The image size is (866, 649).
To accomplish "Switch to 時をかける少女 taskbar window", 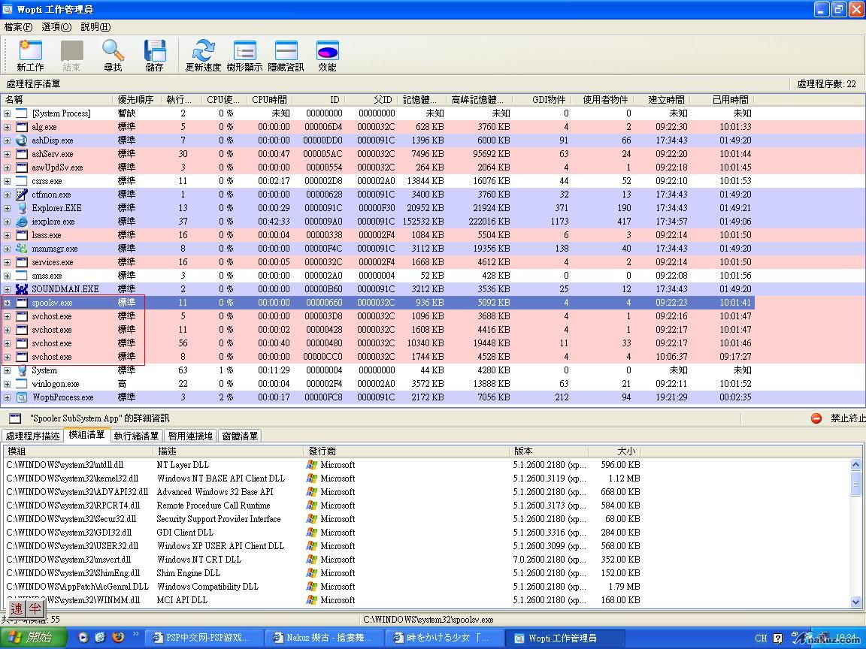I will point(443,638).
